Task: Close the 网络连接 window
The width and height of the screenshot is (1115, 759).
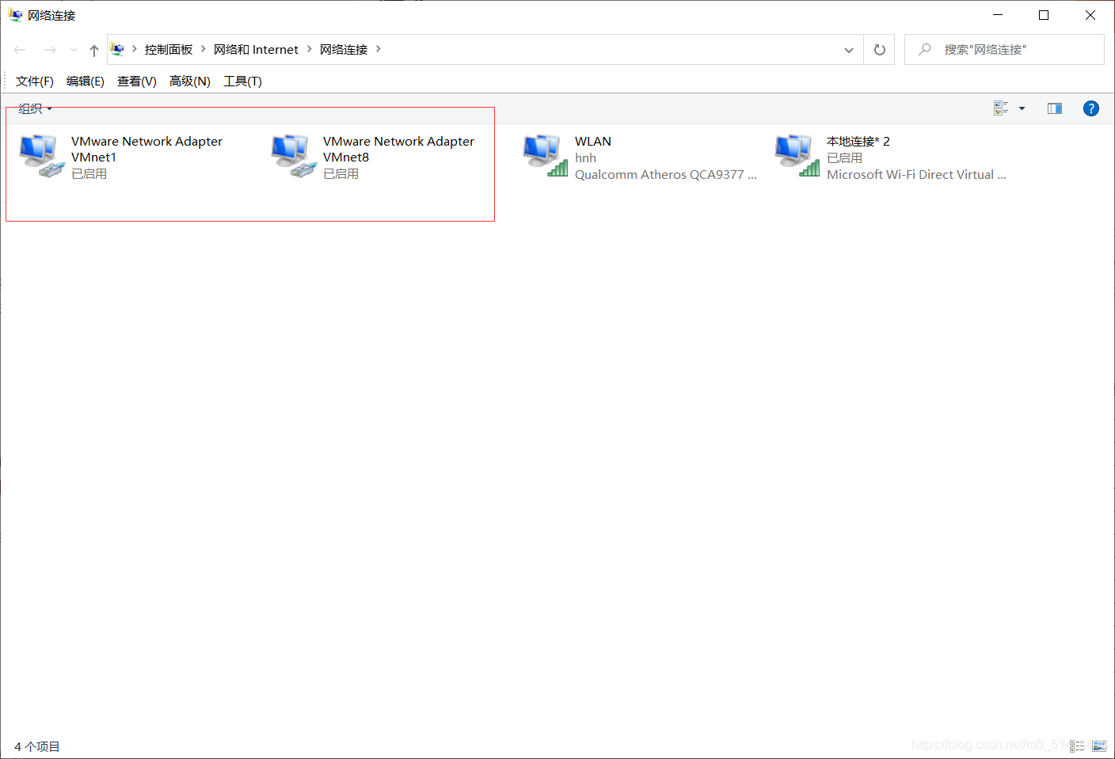Action: tap(1090, 15)
